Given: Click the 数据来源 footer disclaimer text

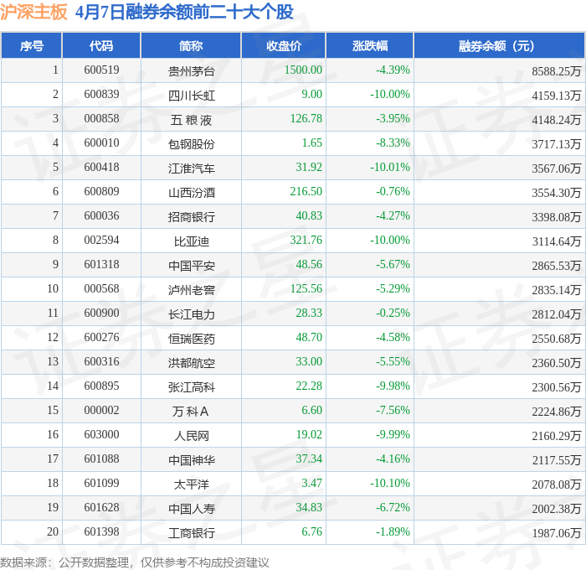Looking at the screenshot, I should pyautogui.click(x=135, y=562).
